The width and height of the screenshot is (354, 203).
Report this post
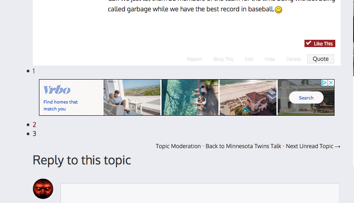point(194,59)
